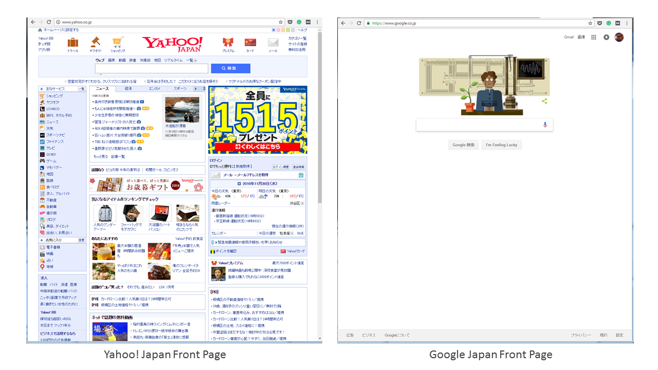
Task: Click the Yahoo search input field
Action: pyautogui.click(x=152, y=68)
